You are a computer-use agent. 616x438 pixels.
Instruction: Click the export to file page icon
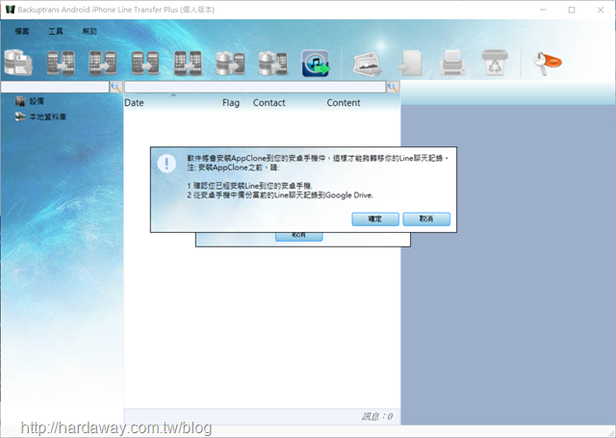coord(411,63)
